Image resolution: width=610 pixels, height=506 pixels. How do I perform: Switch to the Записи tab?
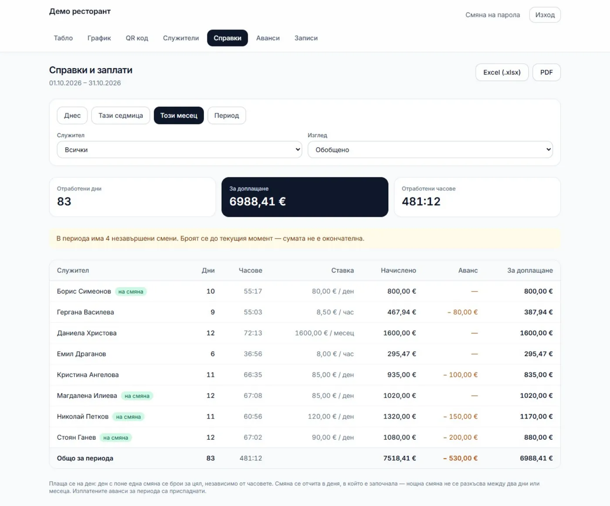[x=306, y=38]
